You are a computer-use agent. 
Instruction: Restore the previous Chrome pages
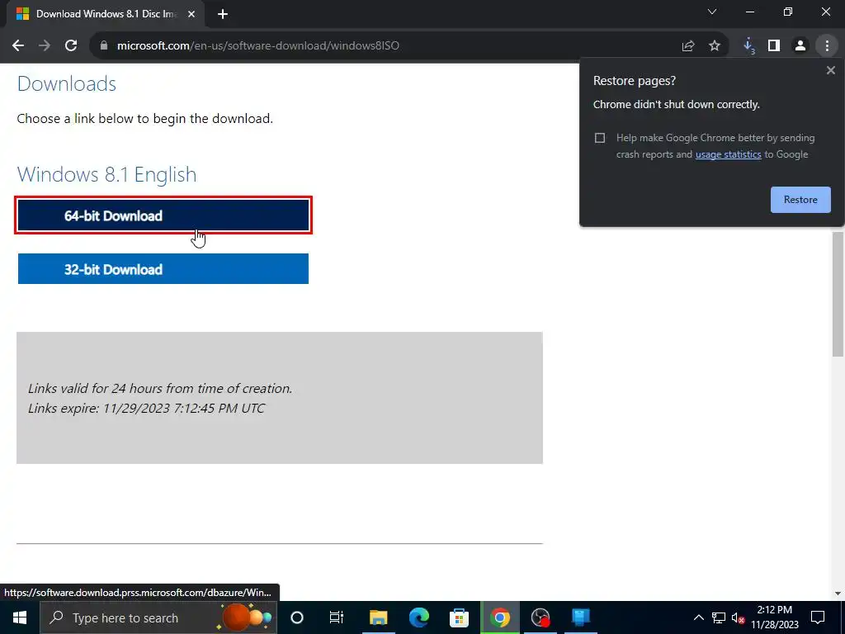(800, 200)
